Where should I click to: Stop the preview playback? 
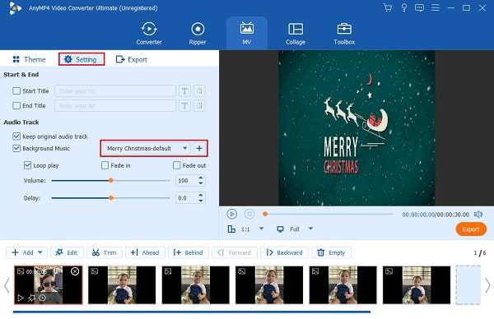[249, 214]
